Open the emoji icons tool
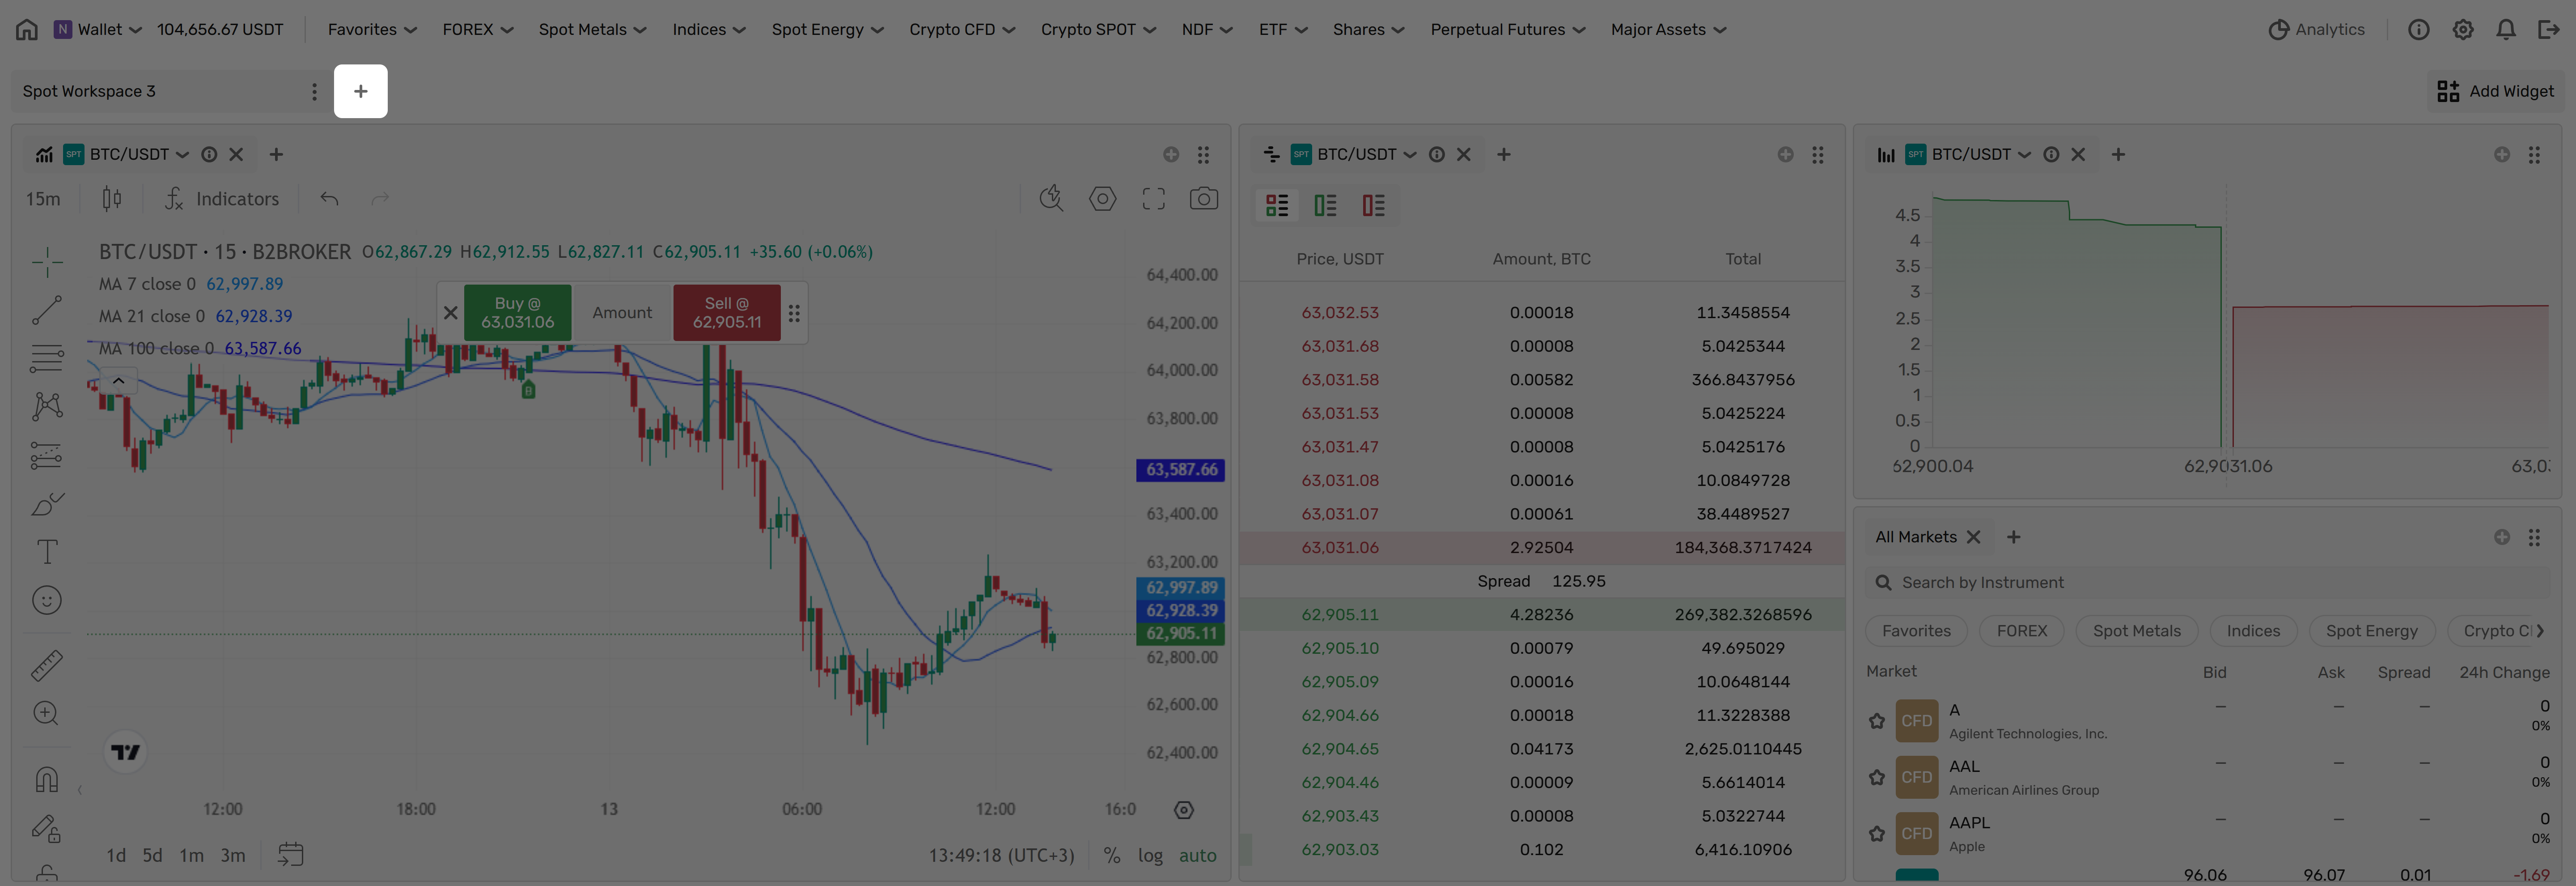The height and width of the screenshot is (886, 2576). pyautogui.click(x=47, y=600)
